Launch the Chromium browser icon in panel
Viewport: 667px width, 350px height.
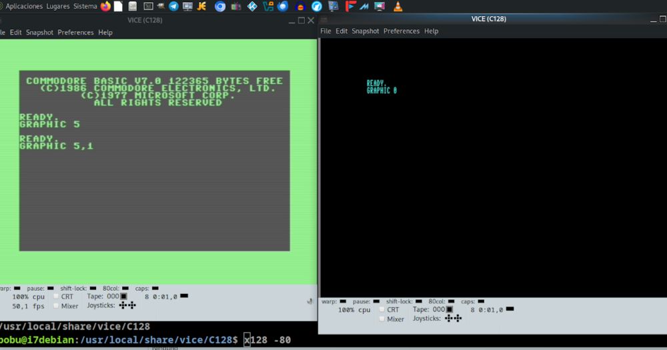click(x=220, y=7)
